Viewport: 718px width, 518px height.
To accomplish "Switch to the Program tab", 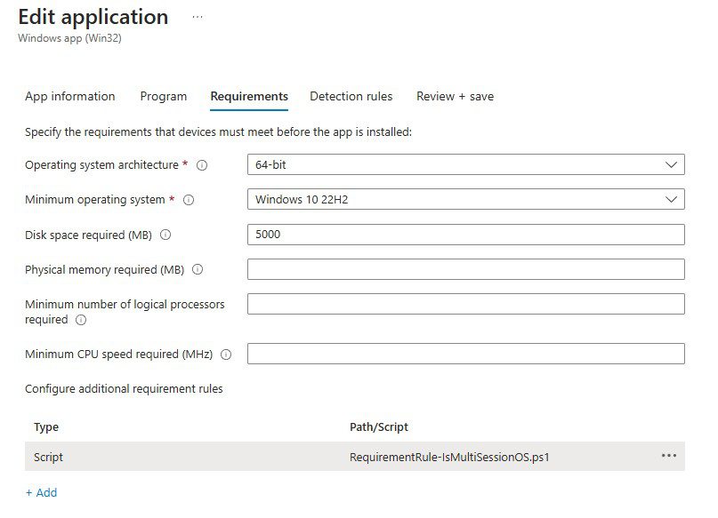I will [x=163, y=96].
